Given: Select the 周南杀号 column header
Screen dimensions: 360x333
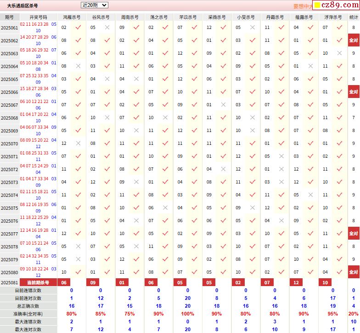Looking at the screenshot, I should 129,17.
